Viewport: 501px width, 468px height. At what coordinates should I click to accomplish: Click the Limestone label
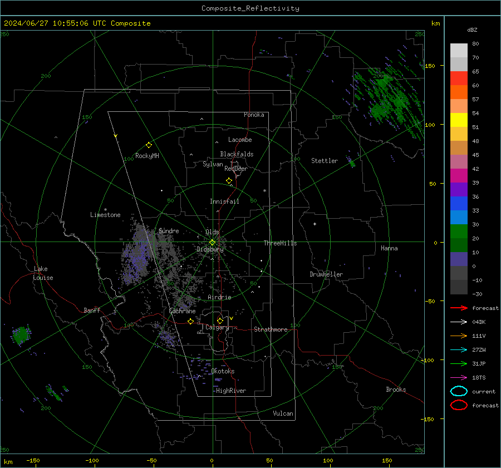[x=105, y=215]
